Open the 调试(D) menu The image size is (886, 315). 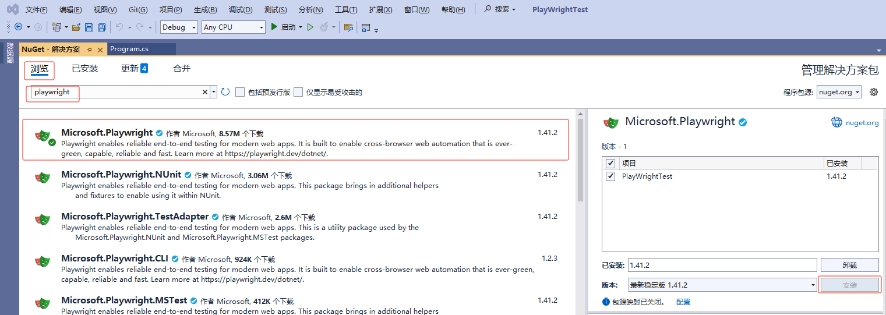(x=241, y=10)
